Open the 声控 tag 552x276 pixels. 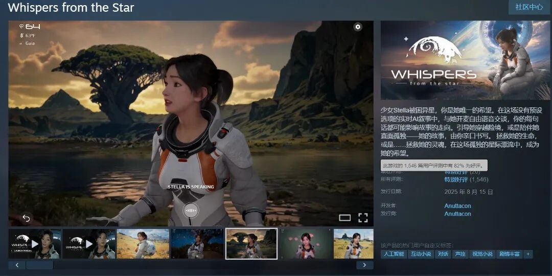[460, 254]
